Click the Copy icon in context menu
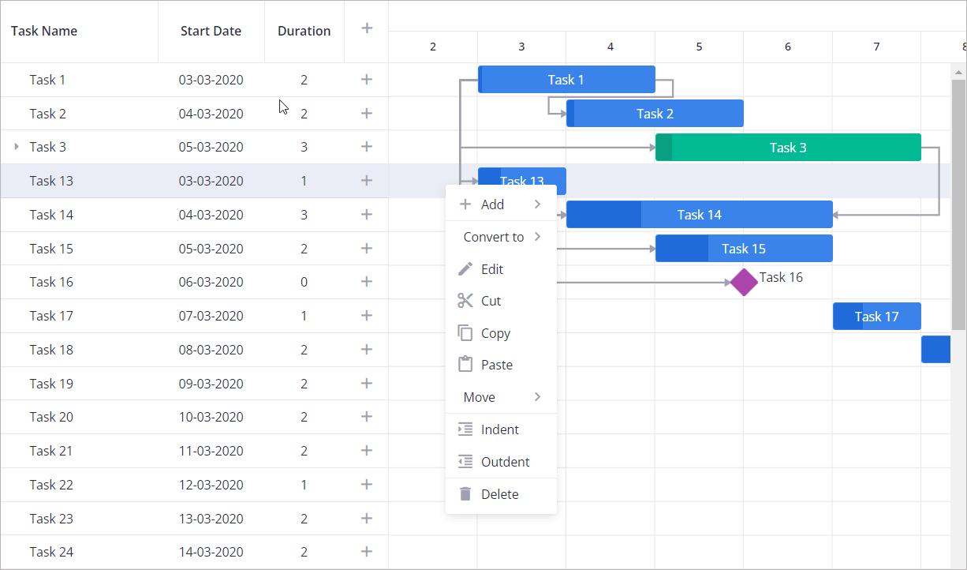The image size is (967, 570). [465, 332]
